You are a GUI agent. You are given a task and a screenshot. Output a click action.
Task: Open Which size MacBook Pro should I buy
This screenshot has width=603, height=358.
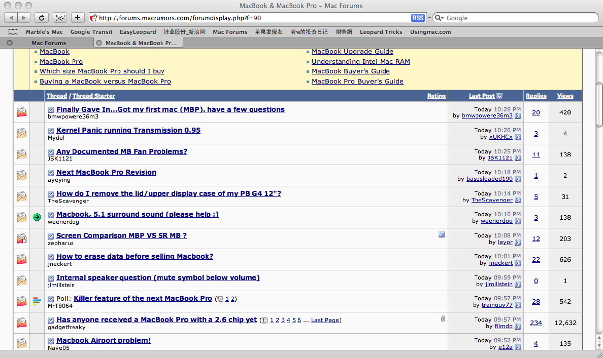pyautogui.click(x=102, y=71)
